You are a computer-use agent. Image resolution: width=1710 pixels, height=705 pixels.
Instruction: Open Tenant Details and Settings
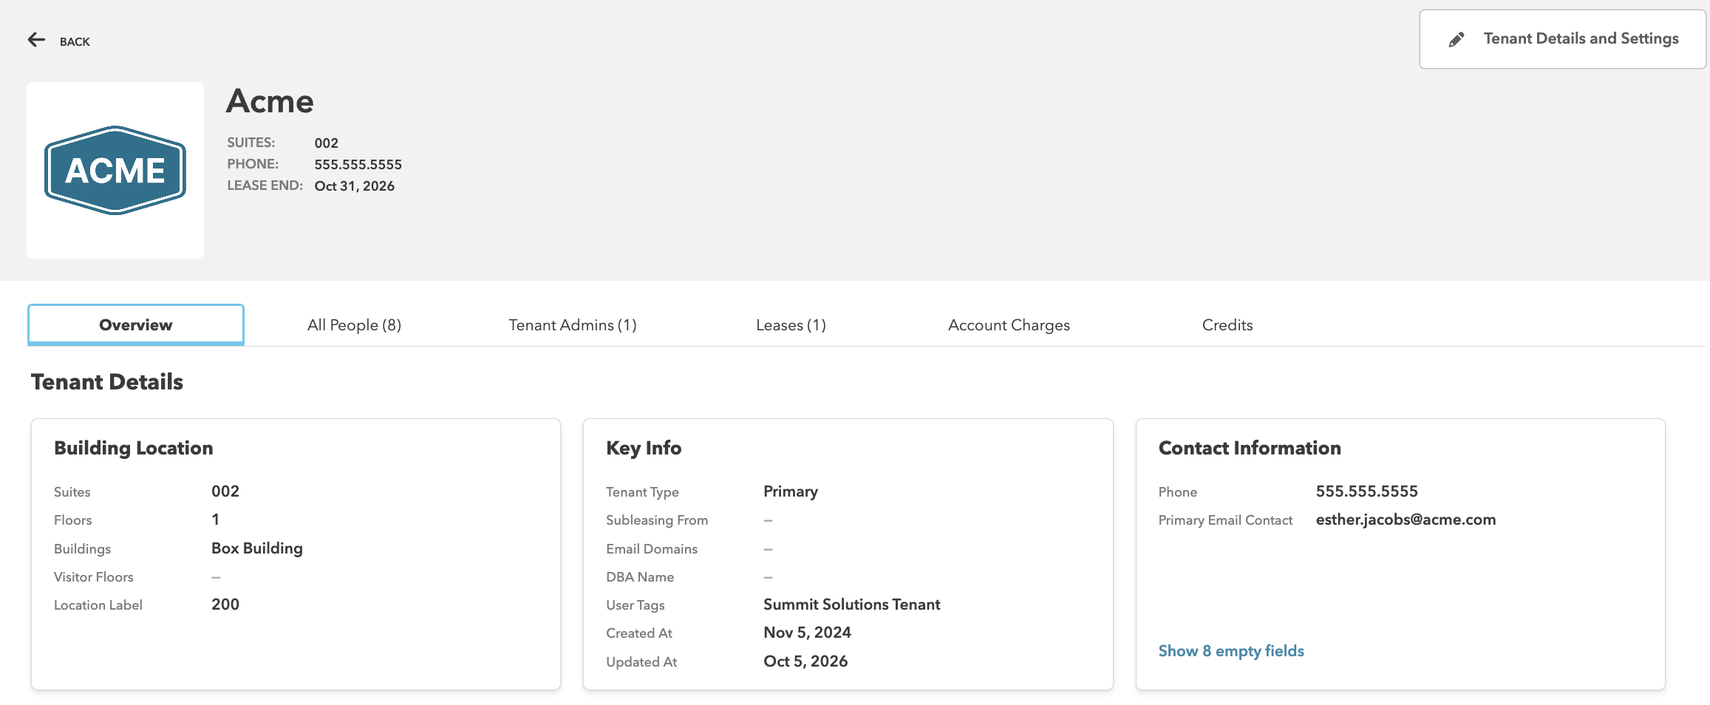[1562, 39]
